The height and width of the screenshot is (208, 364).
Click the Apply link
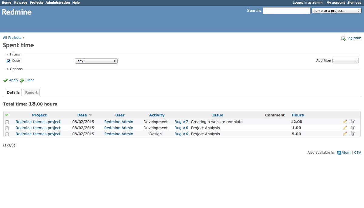(x=14, y=80)
